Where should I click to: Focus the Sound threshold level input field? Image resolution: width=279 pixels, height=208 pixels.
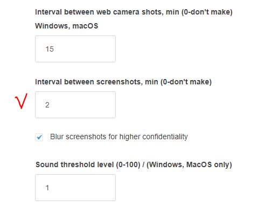75,188
